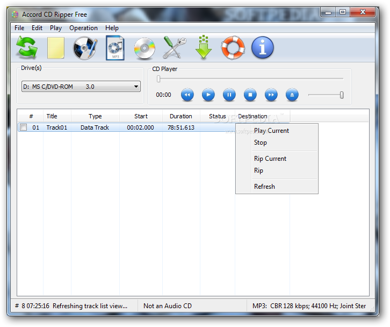
Task: Choose Stop from context menu
Action: (x=277, y=143)
